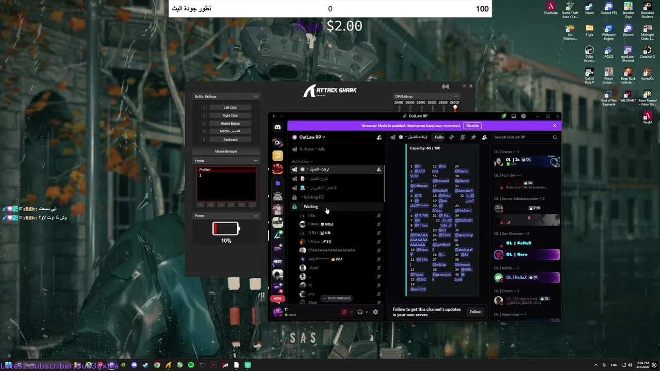Launch VALORANT desktop shortcut
660x371 pixels.
pos(628,97)
